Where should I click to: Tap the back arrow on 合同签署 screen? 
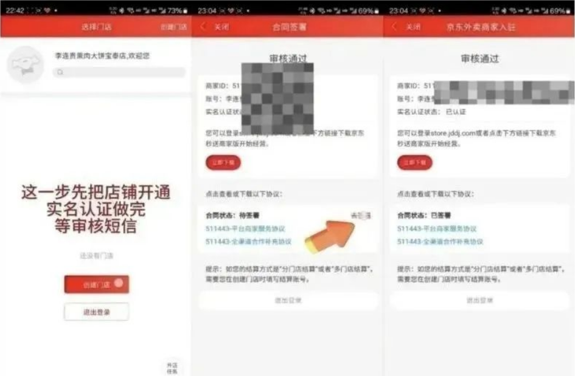203,26
